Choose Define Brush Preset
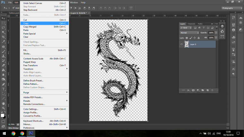 [44, 81]
